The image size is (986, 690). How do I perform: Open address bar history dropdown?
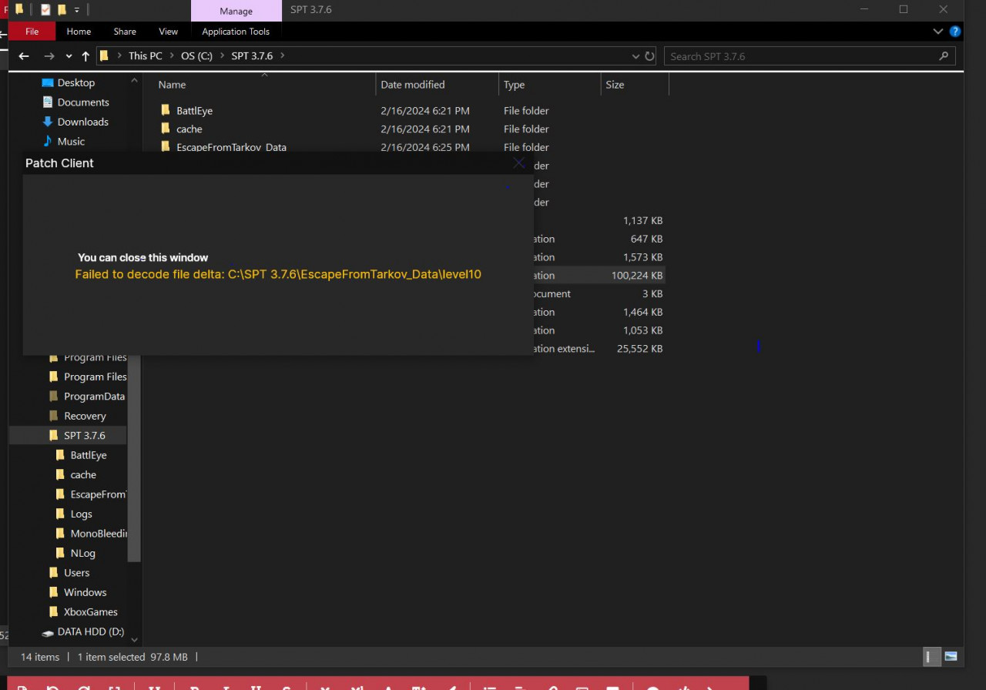(x=636, y=56)
